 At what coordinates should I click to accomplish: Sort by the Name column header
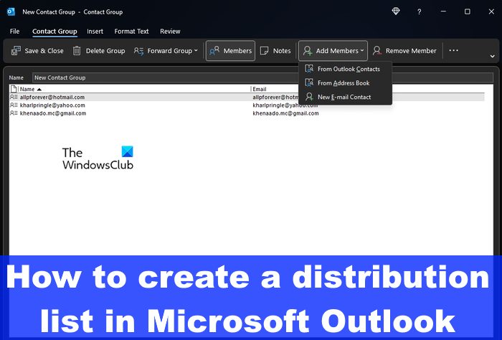click(x=31, y=89)
